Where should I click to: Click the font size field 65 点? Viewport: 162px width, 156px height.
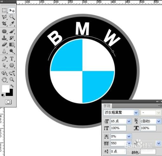point(118,121)
